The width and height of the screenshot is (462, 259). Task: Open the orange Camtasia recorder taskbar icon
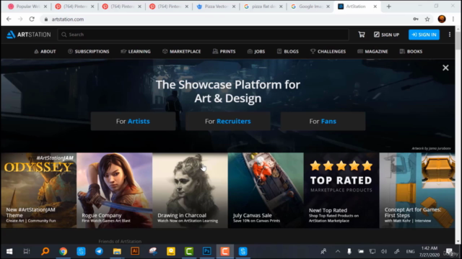click(225, 251)
